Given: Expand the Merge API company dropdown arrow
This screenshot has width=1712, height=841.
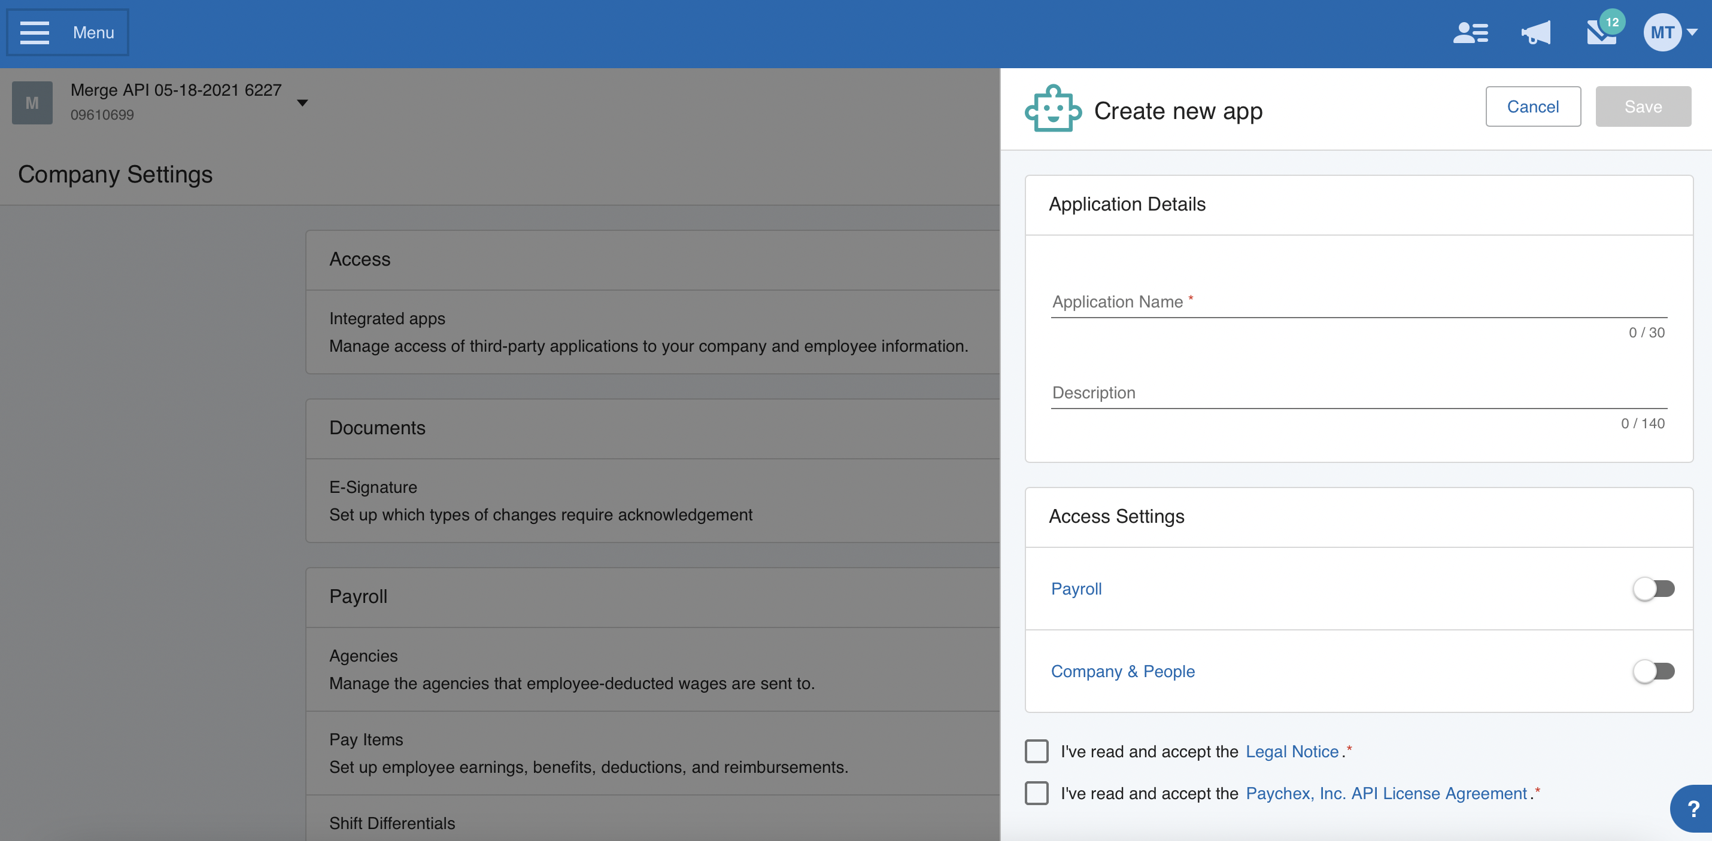Looking at the screenshot, I should pos(302,103).
